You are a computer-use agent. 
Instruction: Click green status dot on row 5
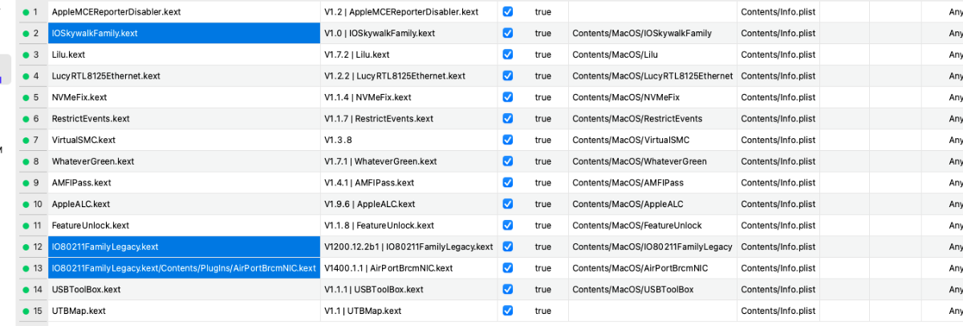click(26, 97)
